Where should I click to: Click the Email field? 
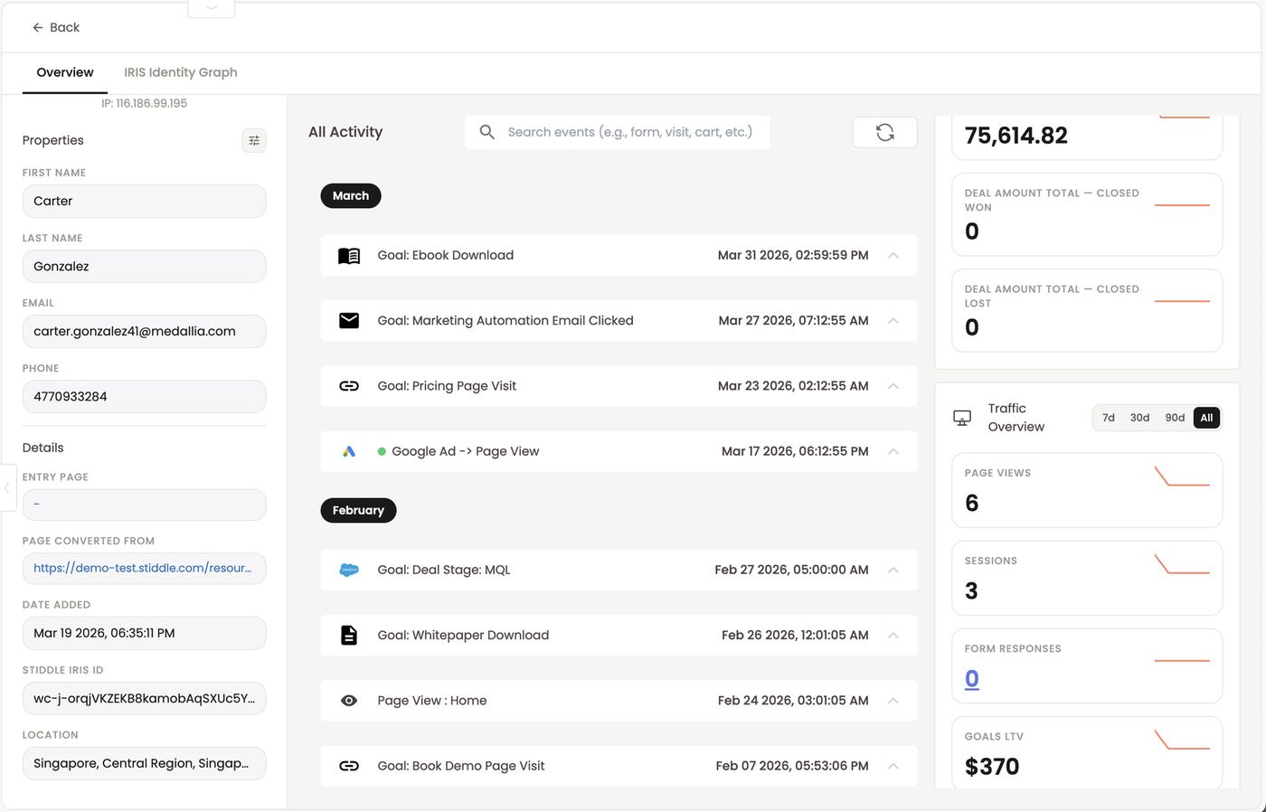tap(144, 332)
